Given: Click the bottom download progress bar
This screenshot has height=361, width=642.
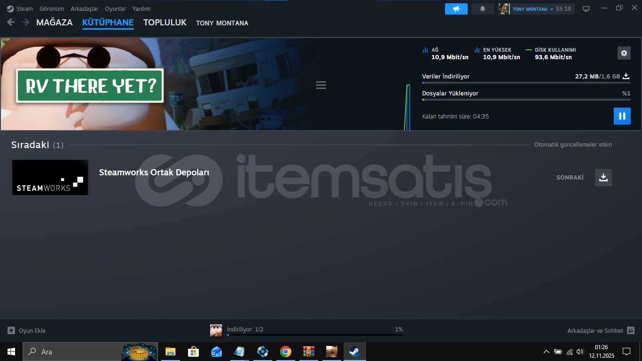Looking at the screenshot, I should click(x=315, y=335).
